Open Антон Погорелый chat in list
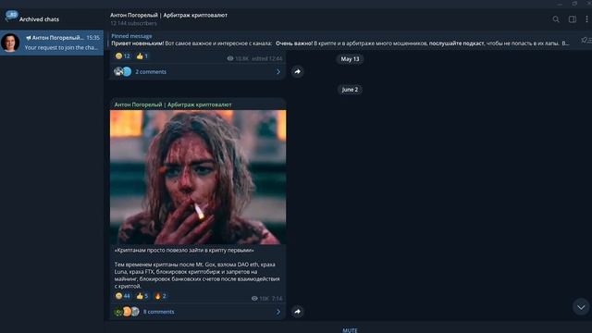Viewport: 592px width, 333px height. coord(52,43)
